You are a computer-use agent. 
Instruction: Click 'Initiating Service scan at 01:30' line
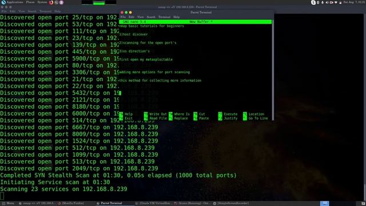(x=55, y=182)
